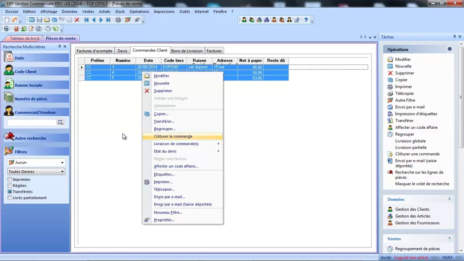This screenshot has height=261, width=464.
Task: Jump to last record navigation arrow
Action: [x=108, y=20]
